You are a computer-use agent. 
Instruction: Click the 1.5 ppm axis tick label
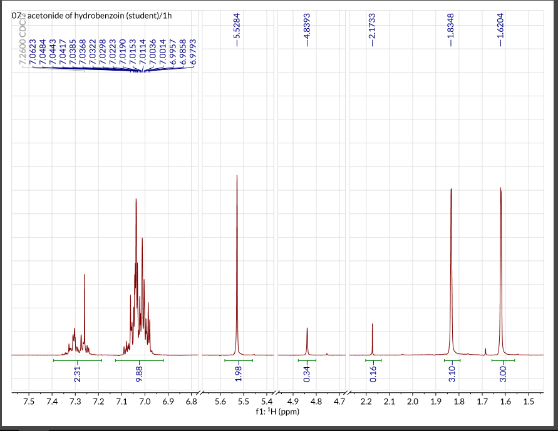(x=529, y=402)
